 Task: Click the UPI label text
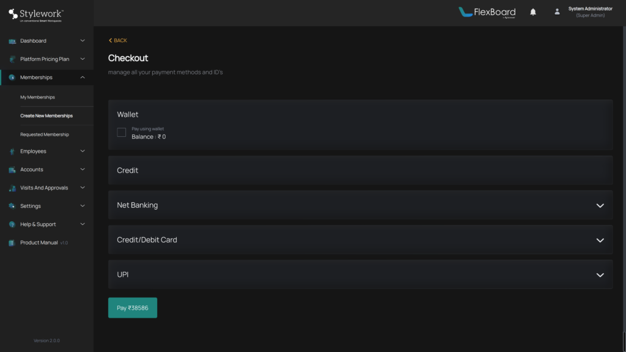tap(122, 274)
